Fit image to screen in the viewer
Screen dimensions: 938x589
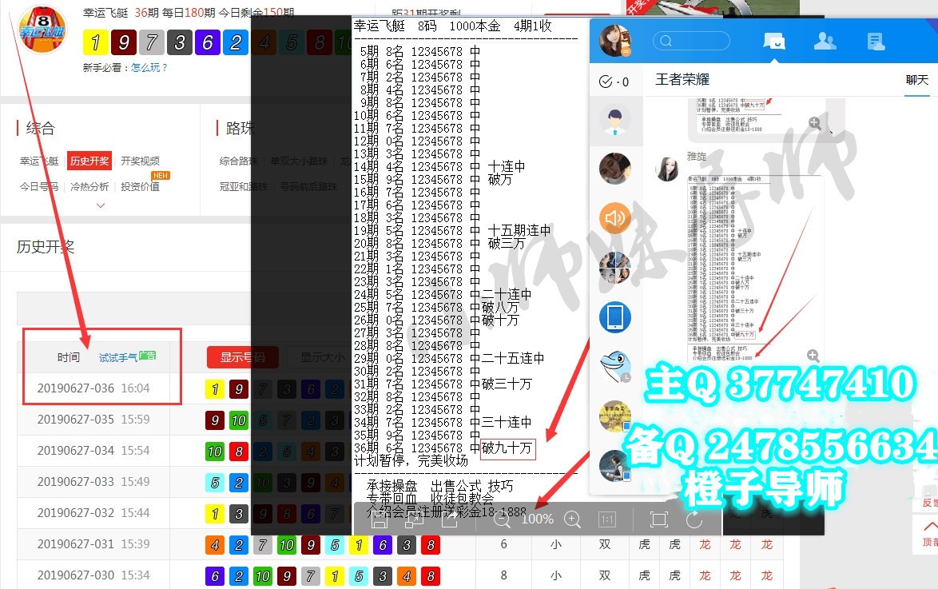tap(658, 519)
